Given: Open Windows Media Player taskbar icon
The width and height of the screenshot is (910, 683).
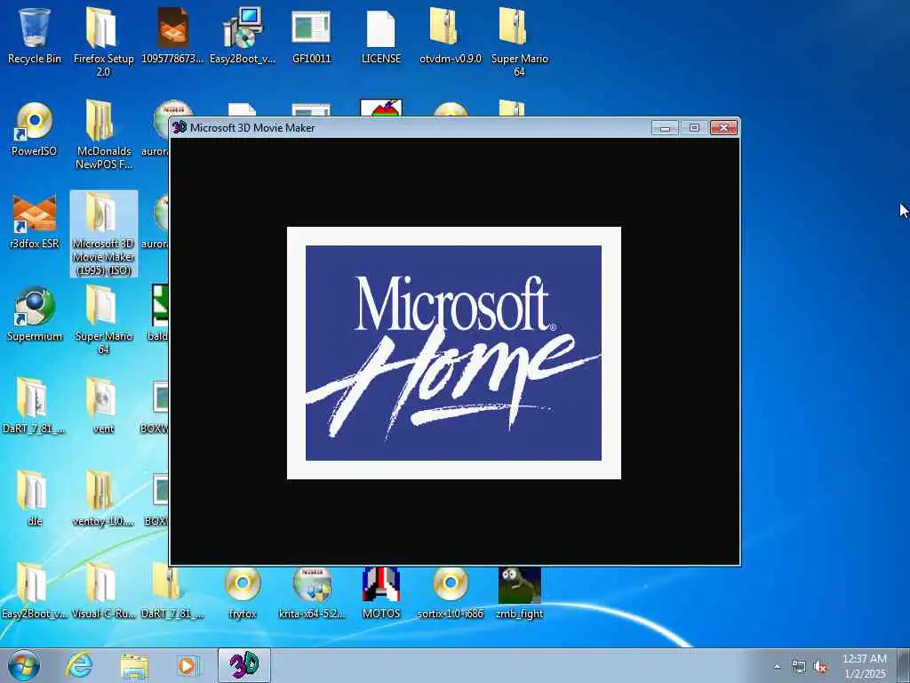Looking at the screenshot, I should (187, 665).
